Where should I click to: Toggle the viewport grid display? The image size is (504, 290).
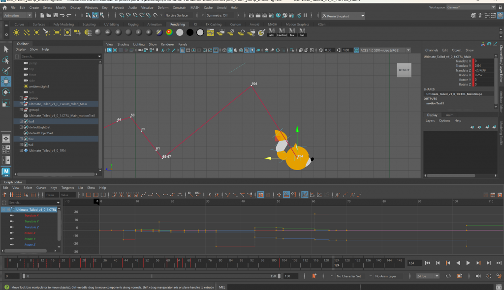click(183, 50)
